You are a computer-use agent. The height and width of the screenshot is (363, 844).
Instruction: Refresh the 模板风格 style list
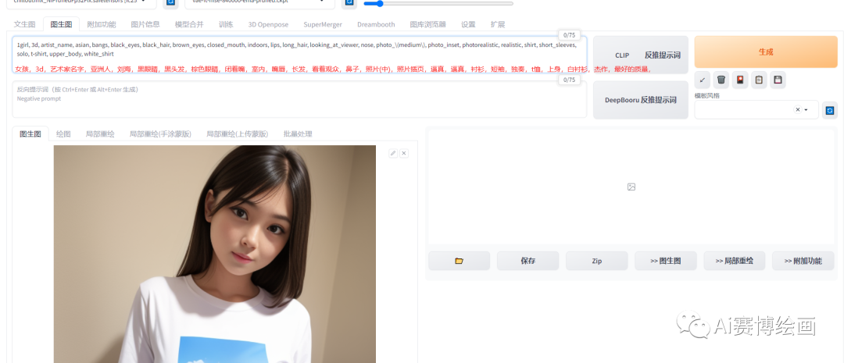[829, 110]
